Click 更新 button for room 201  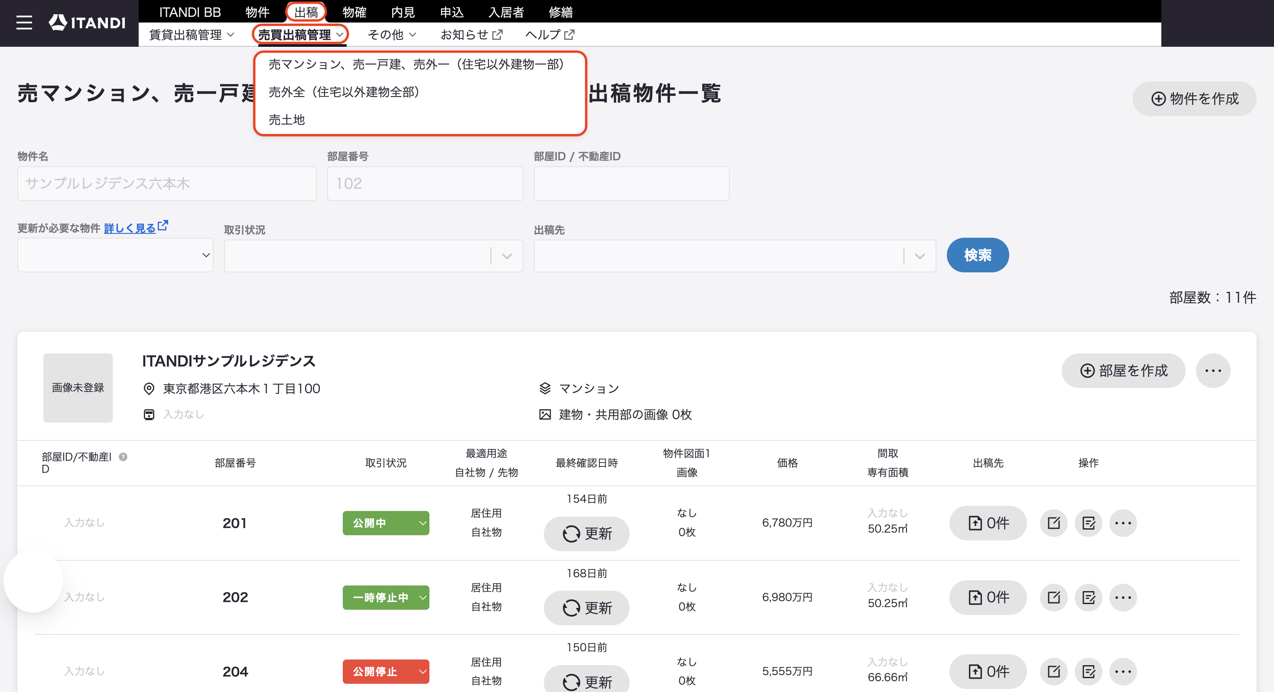tap(587, 534)
